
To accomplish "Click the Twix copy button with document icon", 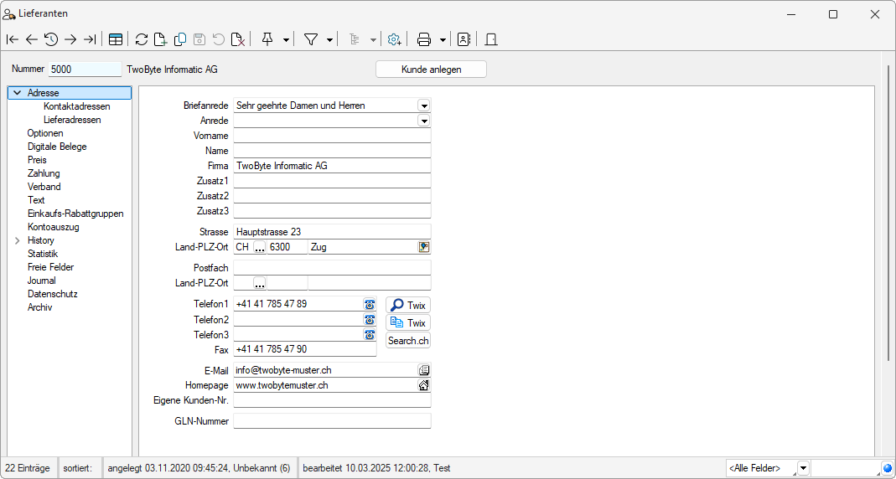I will [408, 322].
